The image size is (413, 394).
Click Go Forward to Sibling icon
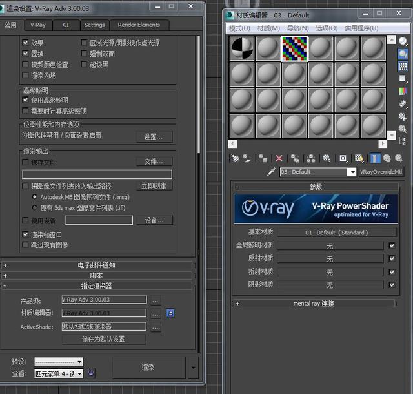pos(399,158)
